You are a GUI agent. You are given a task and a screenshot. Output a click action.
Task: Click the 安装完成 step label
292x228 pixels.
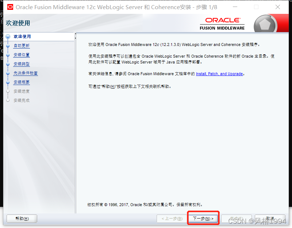coord(22,100)
